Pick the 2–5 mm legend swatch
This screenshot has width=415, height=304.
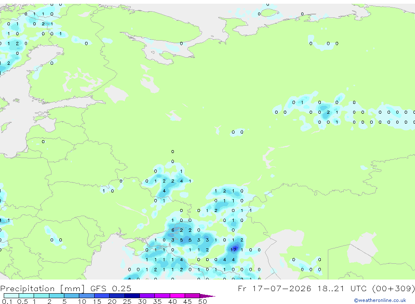pos(56,296)
